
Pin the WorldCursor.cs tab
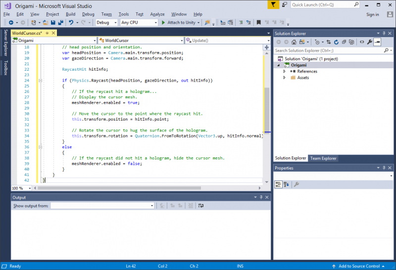click(x=47, y=33)
